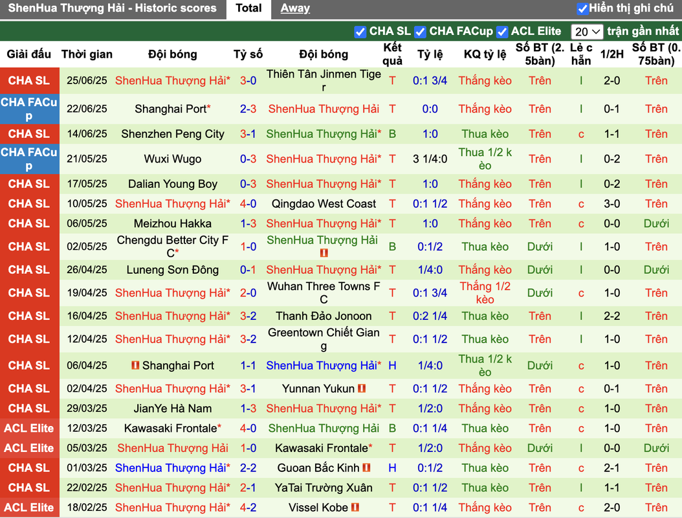
Task: Open Wuxi Wugo team link
Action: click(173, 159)
